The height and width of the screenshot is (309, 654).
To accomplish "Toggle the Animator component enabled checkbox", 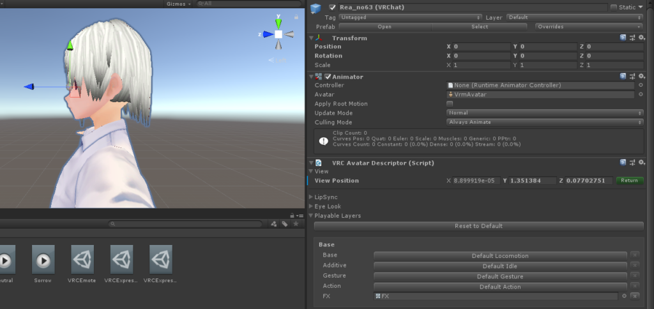I will [328, 77].
